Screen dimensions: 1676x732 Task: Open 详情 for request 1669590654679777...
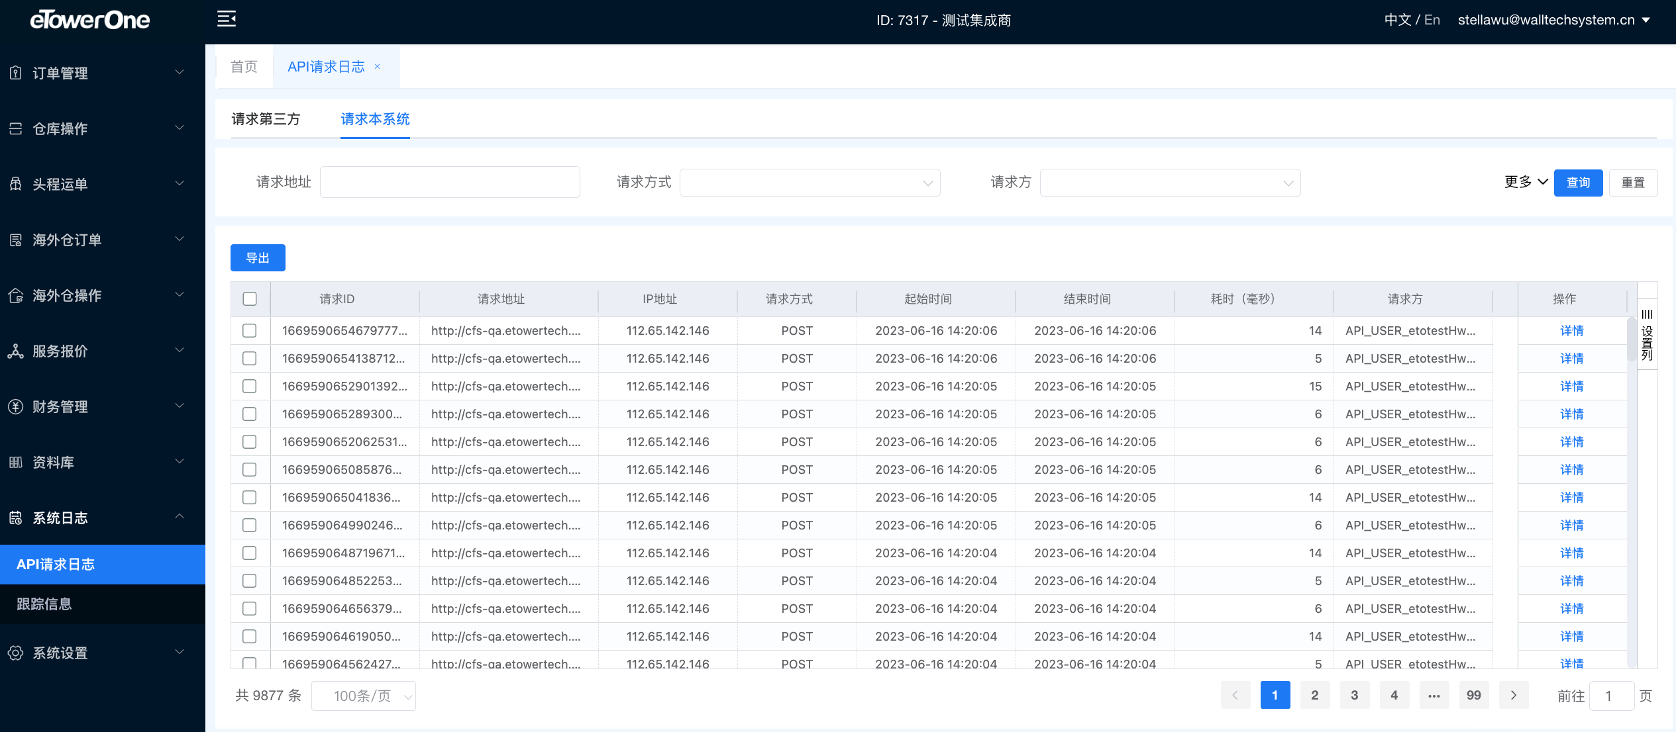(x=1571, y=330)
